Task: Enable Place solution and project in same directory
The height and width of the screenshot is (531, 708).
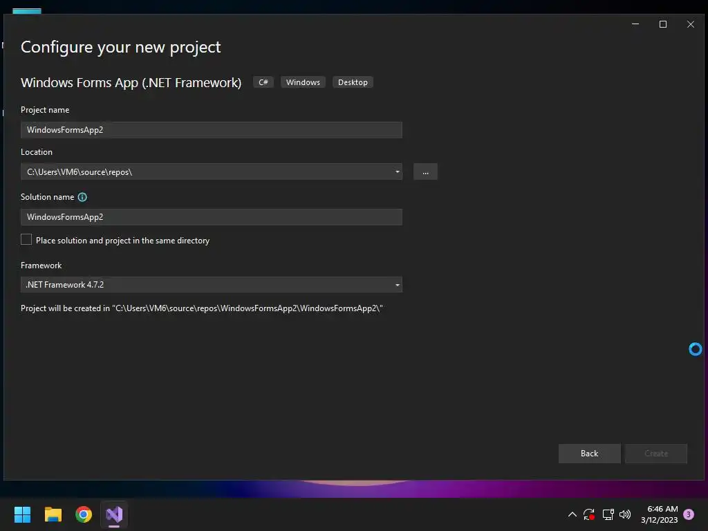Action: point(26,240)
